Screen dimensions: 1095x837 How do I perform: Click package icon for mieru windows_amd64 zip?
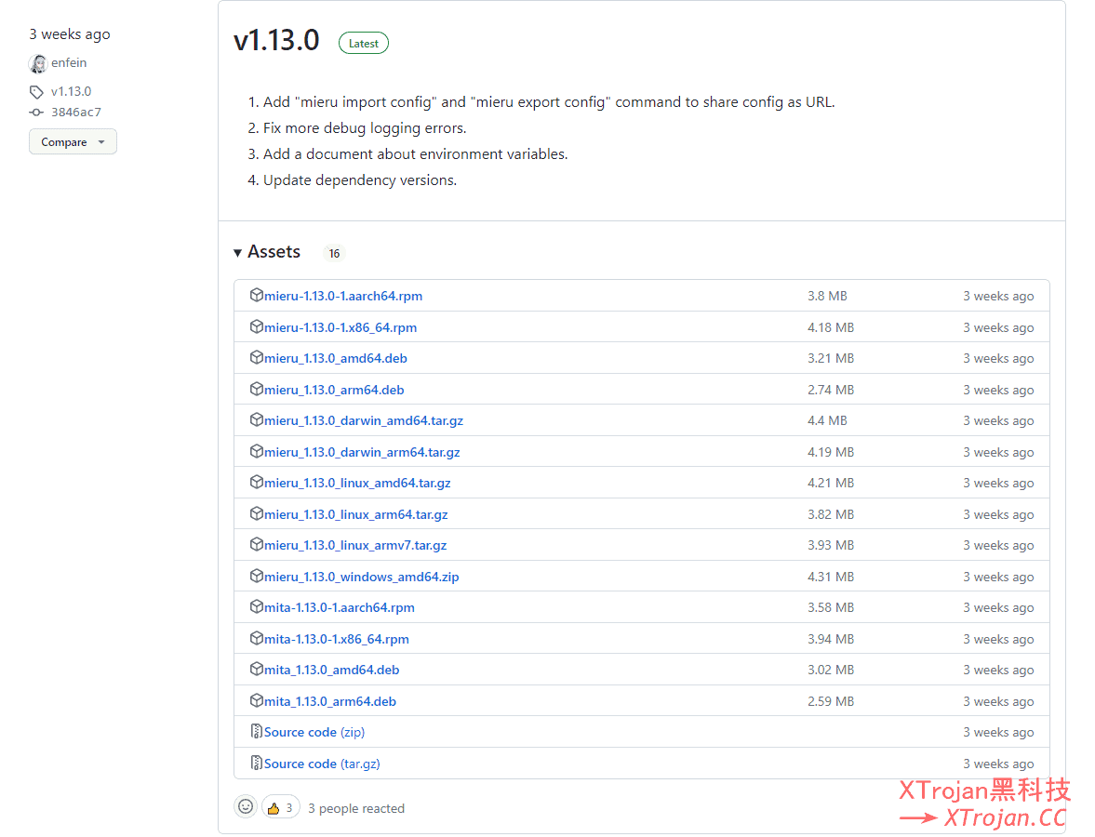click(x=256, y=576)
